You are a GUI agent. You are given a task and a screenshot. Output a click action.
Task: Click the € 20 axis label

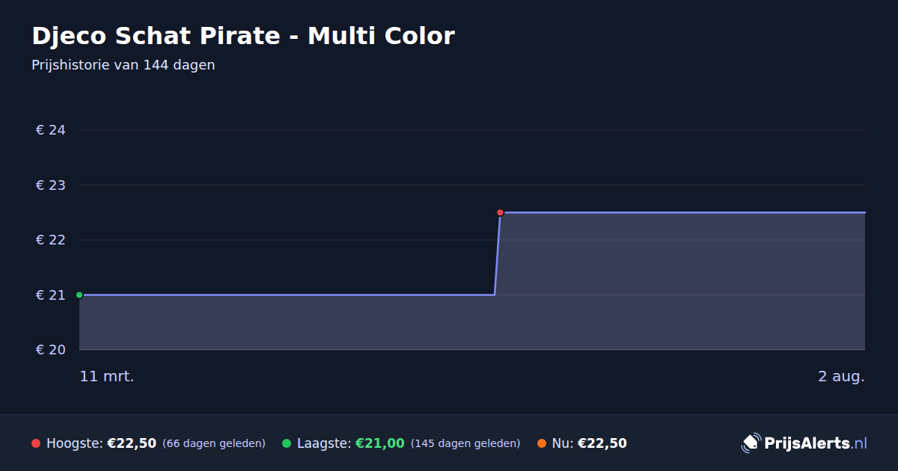point(51,350)
